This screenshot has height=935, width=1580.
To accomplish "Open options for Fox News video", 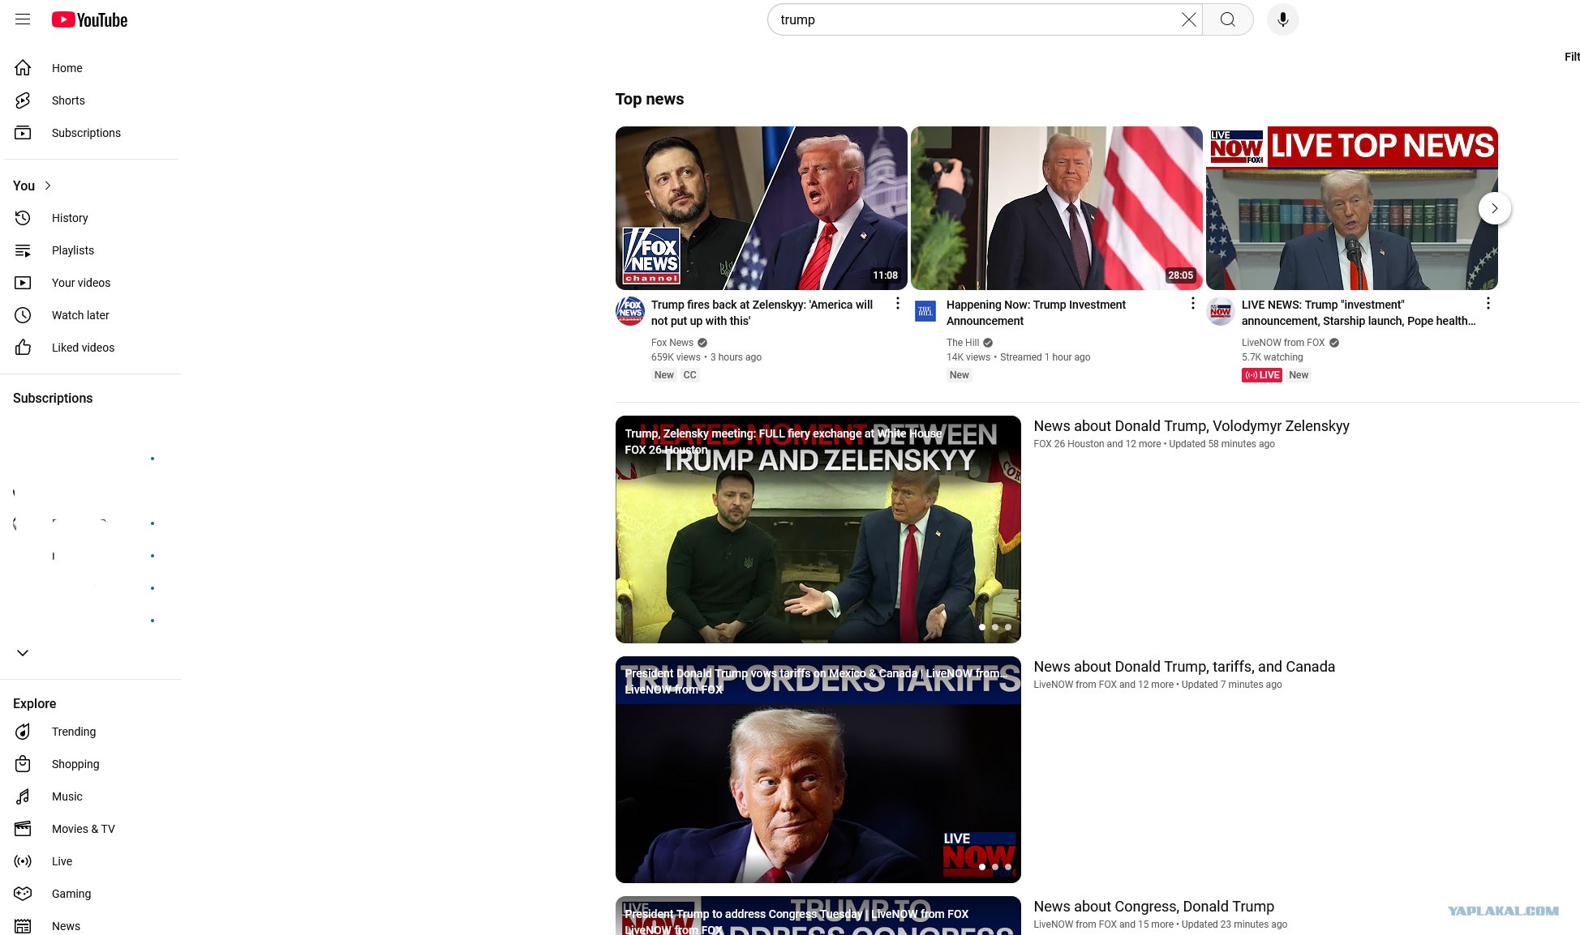I will [x=897, y=303].
